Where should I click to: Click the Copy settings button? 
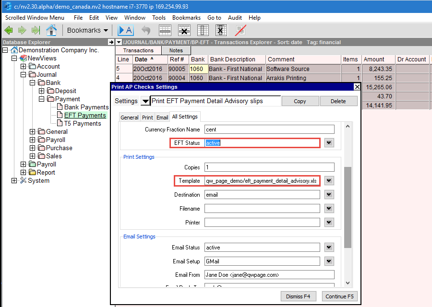[x=300, y=101]
